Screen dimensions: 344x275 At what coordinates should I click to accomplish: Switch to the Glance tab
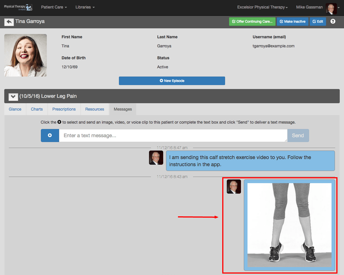coord(15,109)
